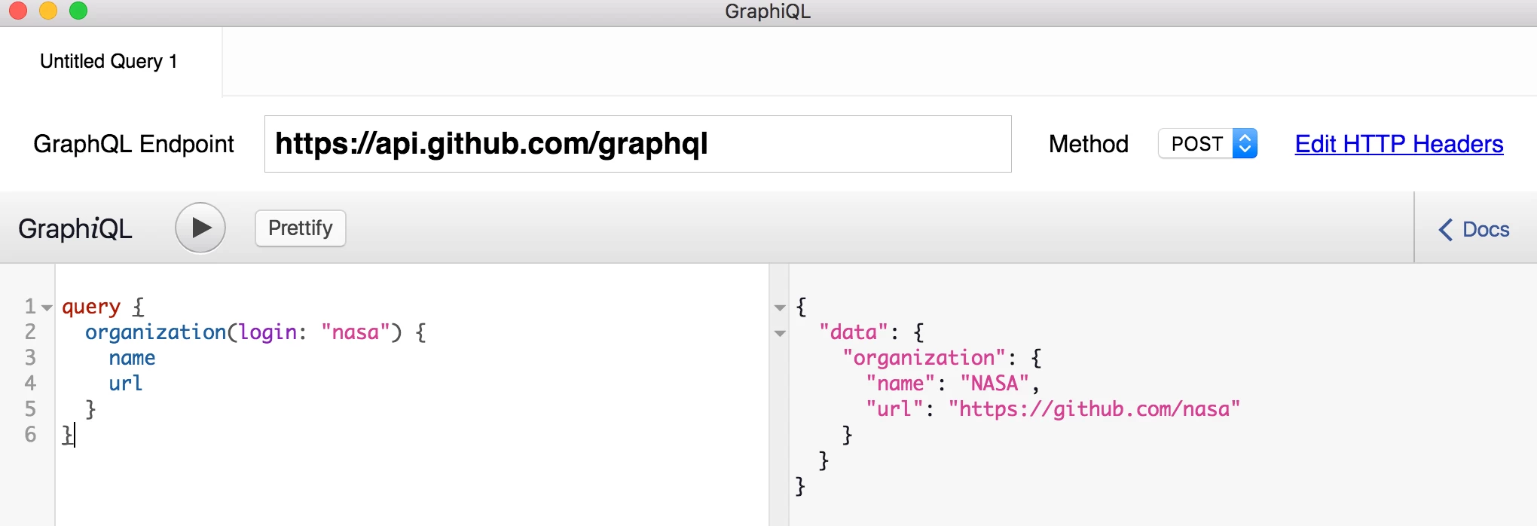Select the Untitled Query 1 tab
The image size is (1537, 526).
click(109, 62)
